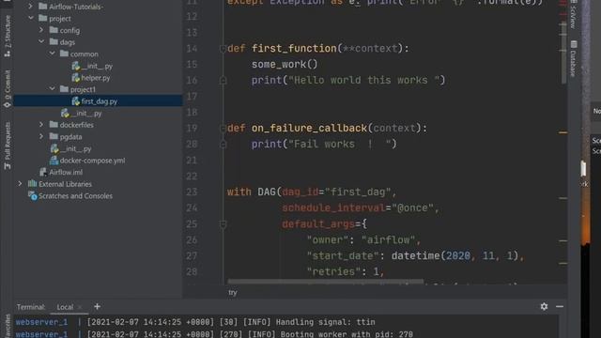This screenshot has width=601, height=338.
Task: Click the pgdata folder label
Action: (71, 136)
